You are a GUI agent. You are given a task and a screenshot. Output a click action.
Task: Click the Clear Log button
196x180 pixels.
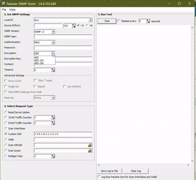(x=136, y=171)
